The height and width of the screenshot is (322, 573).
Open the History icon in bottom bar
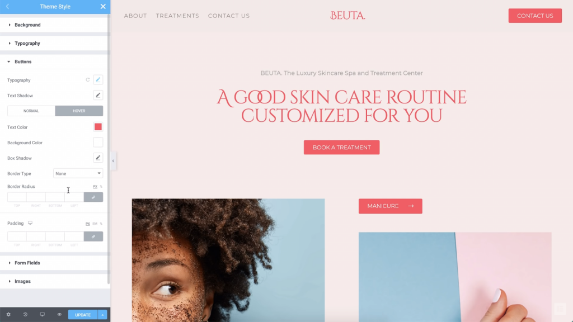tap(25, 314)
